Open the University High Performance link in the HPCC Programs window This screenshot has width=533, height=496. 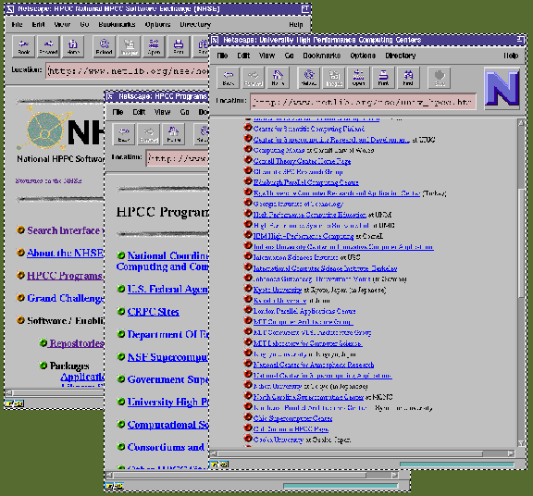pyautogui.click(x=167, y=403)
